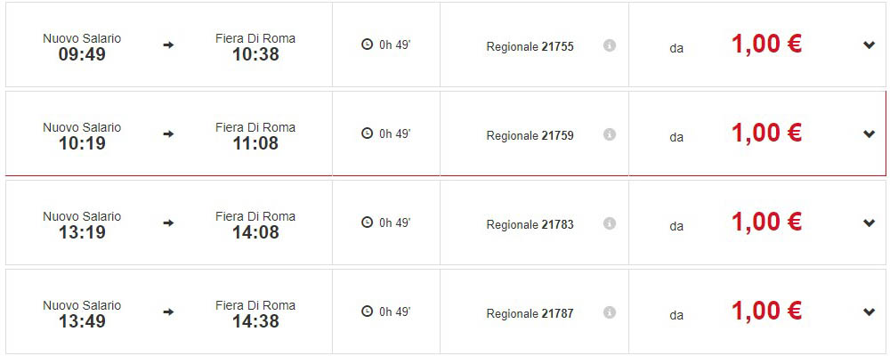Expand the 13:49 train fare details
The width and height of the screenshot is (890, 356).
click(x=870, y=312)
